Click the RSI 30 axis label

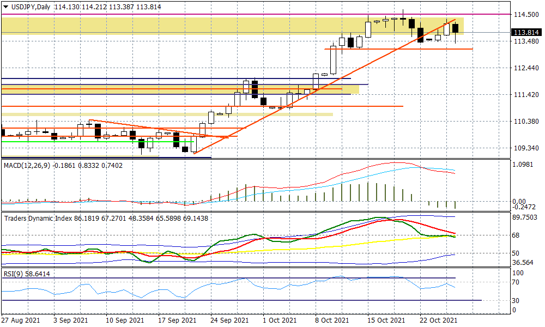click(x=516, y=301)
